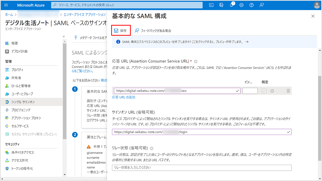Click the リレー状態 input field

pos(202,168)
